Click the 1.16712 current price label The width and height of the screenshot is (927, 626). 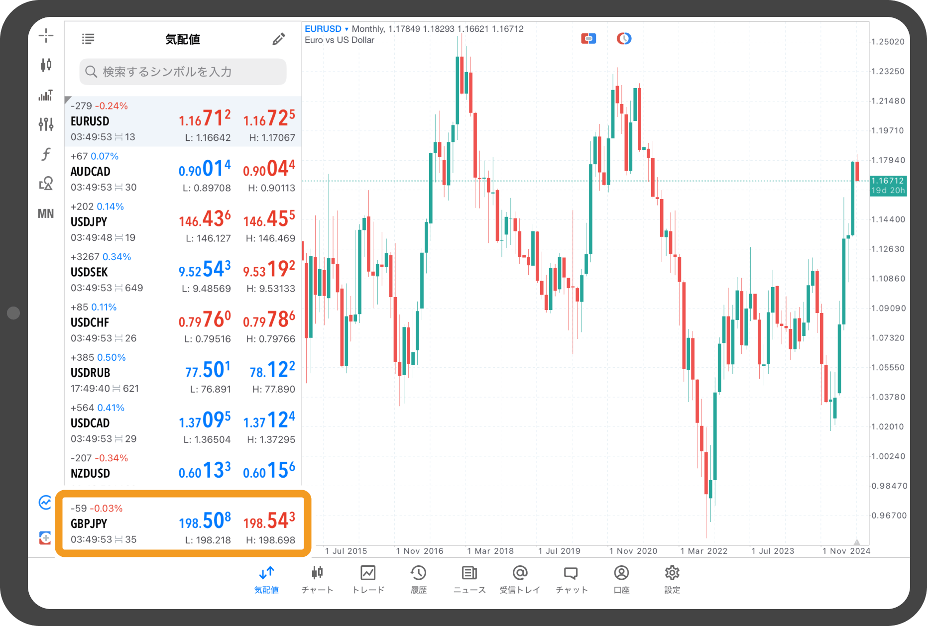888,181
